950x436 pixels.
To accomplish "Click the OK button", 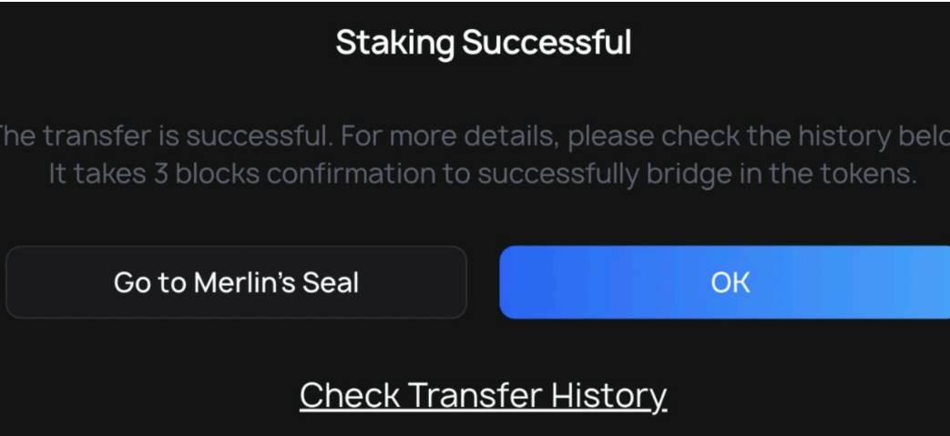I will pyautogui.click(x=725, y=282).
